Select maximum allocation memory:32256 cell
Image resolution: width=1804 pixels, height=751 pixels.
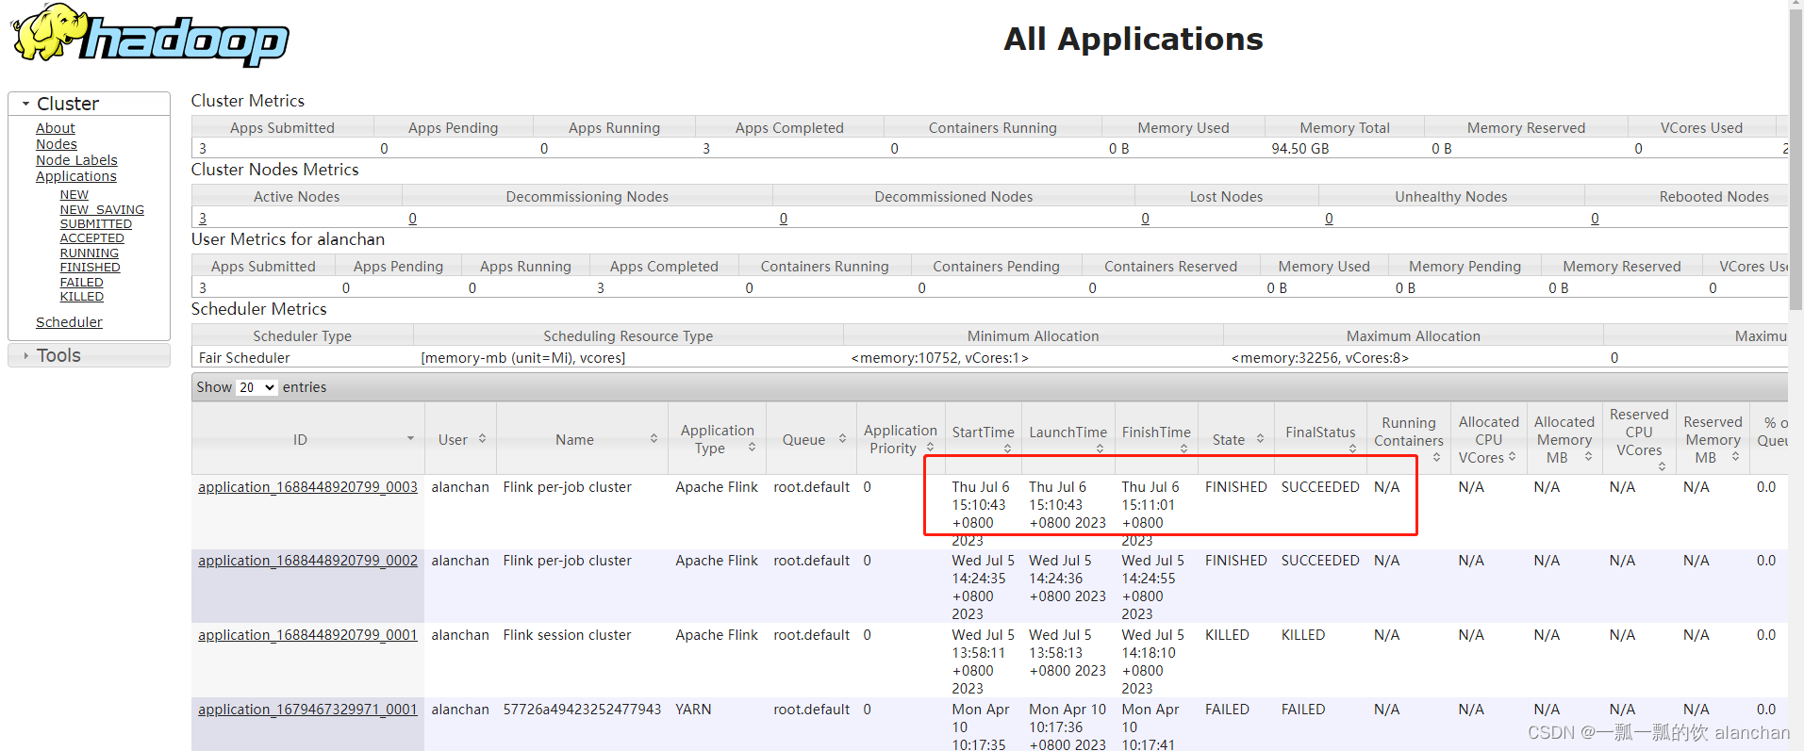(1320, 358)
